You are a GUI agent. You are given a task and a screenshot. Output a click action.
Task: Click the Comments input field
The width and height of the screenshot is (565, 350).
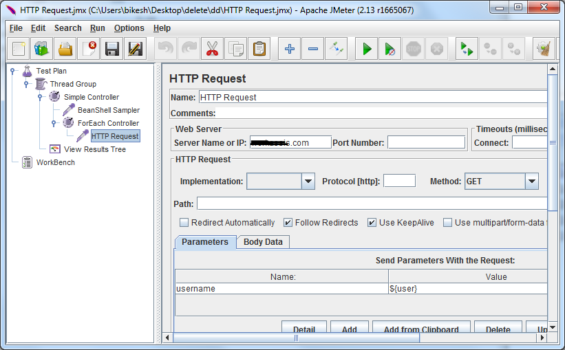click(x=381, y=113)
